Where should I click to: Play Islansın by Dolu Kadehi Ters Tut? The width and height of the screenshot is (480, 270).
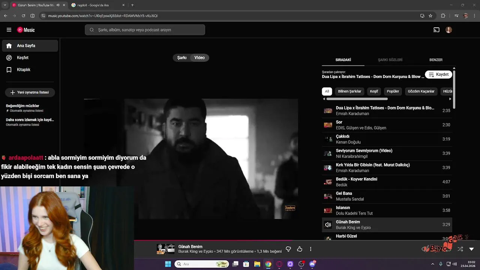(387, 210)
